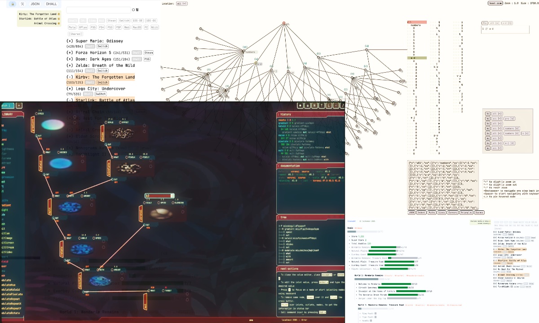Click the plus icon to add a patch

19,105
